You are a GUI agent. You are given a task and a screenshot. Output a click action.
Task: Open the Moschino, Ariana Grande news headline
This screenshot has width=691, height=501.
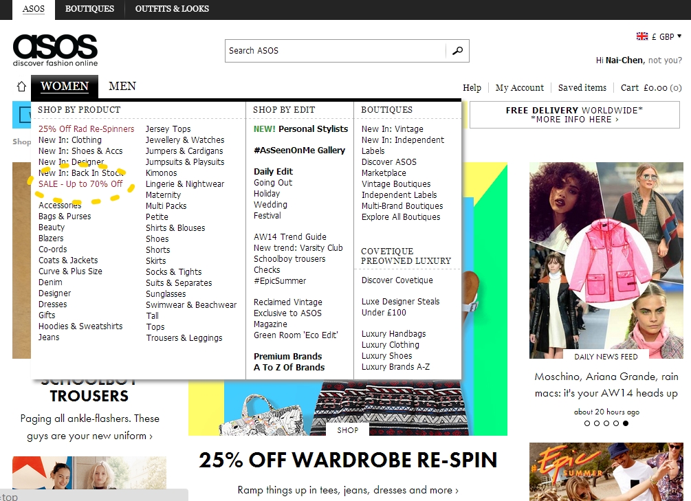[x=606, y=385]
